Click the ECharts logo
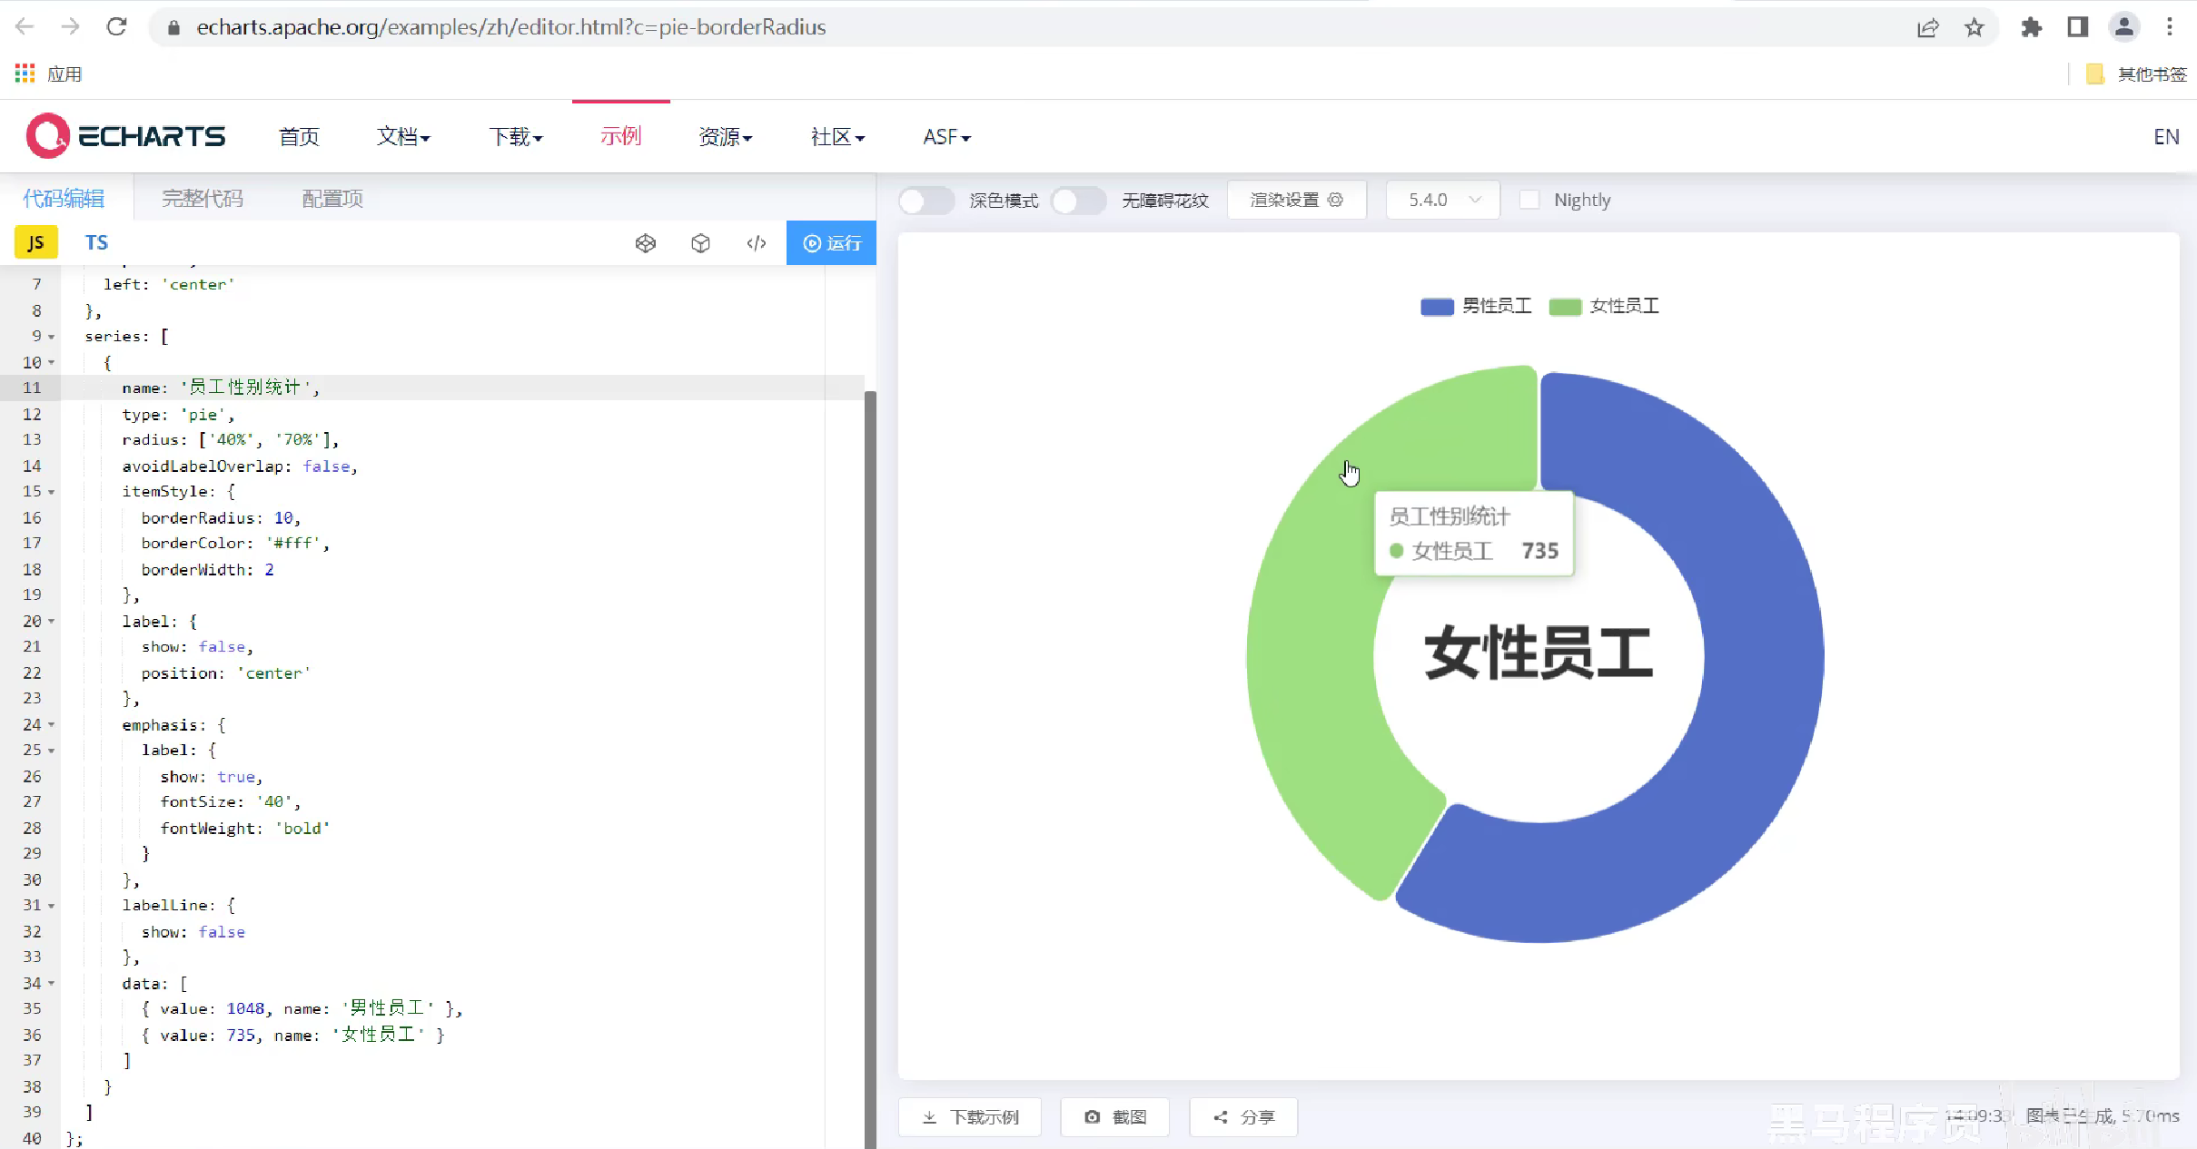This screenshot has height=1149, width=2197. pos(126,136)
